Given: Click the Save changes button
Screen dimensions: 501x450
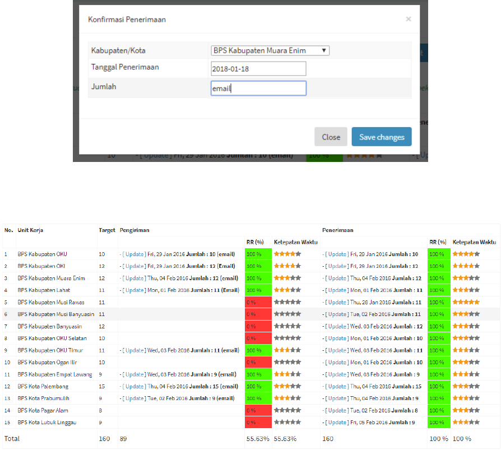Looking at the screenshot, I should tap(382, 137).
